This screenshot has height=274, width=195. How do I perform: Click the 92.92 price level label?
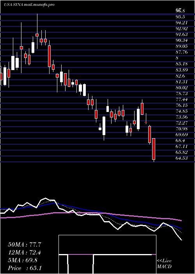[x=182, y=29]
